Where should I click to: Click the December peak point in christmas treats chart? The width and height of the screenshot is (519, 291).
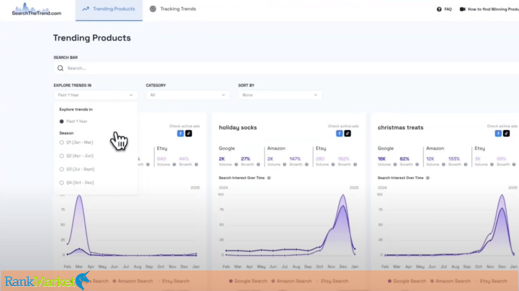pyautogui.click(x=502, y=196)
